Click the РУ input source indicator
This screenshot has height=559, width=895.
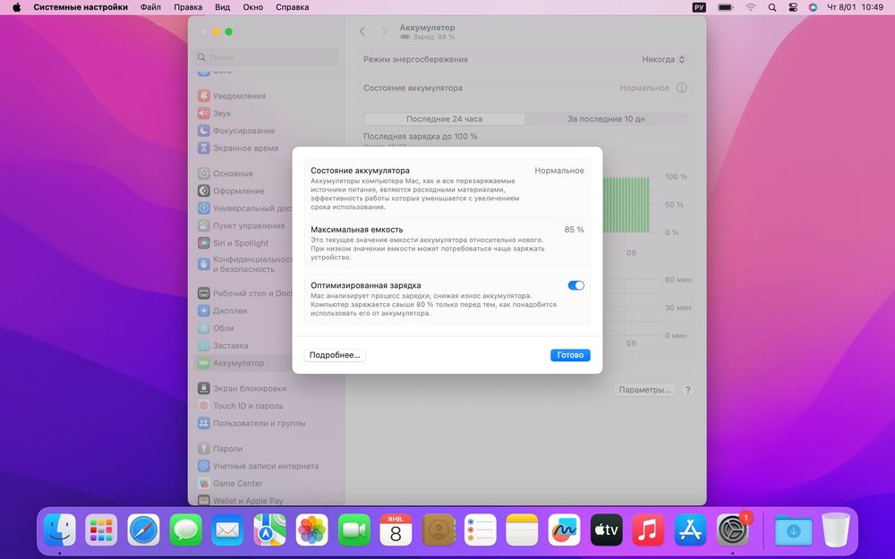click(x=699, y=7)
